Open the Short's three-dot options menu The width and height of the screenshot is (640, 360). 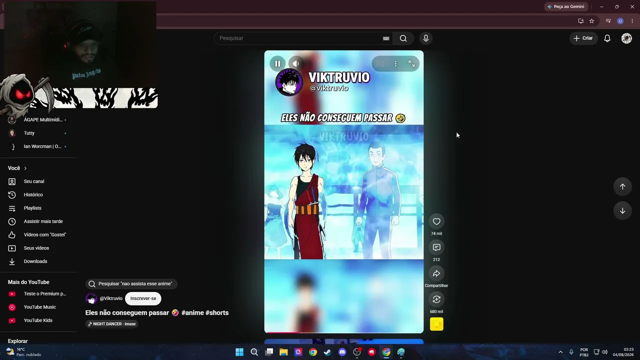point(395,63)
